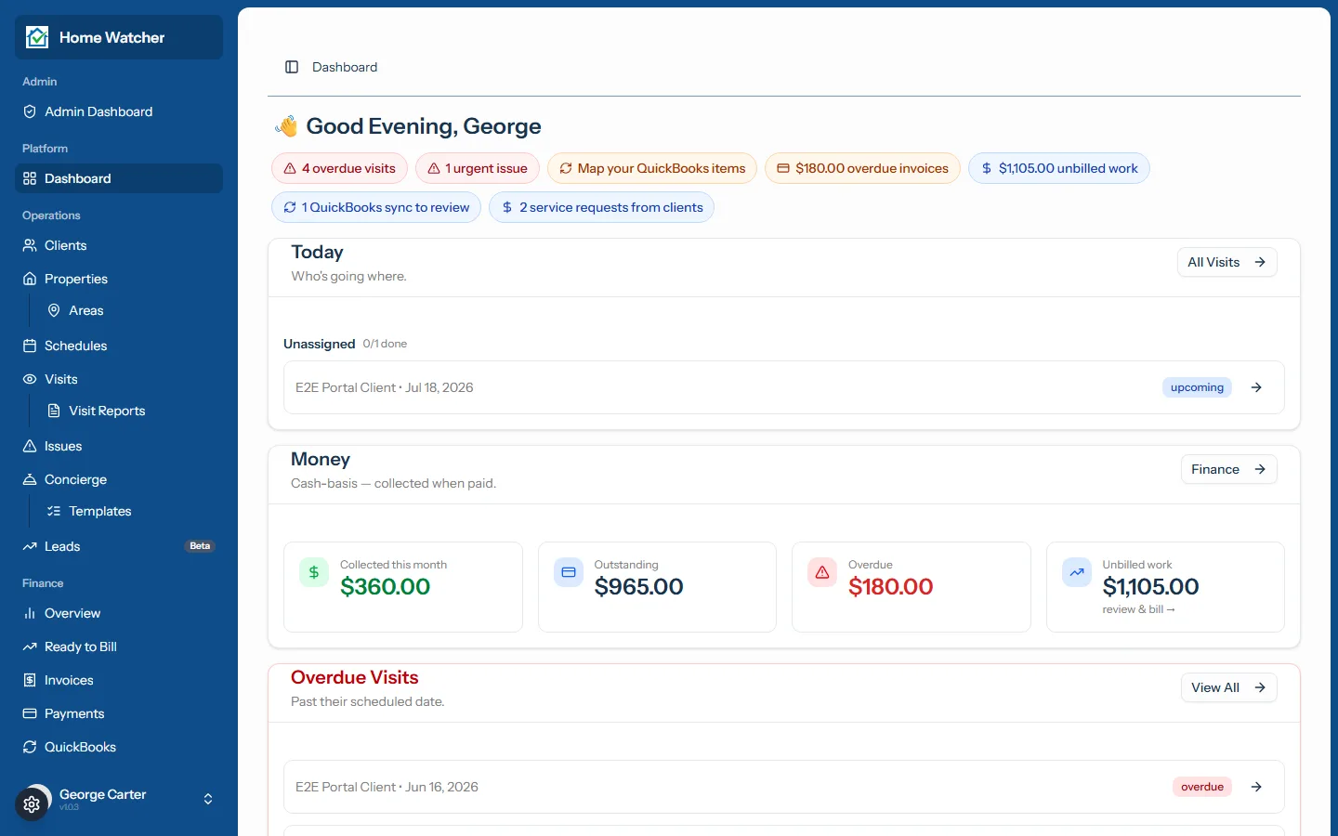Click the 4 overdue visits alert chip

(339, 168)
